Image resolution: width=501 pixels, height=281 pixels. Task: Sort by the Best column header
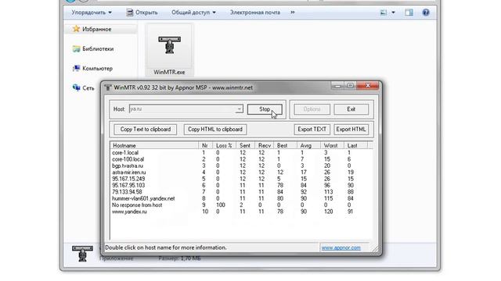pyautogui.click(x=285, y=146)
